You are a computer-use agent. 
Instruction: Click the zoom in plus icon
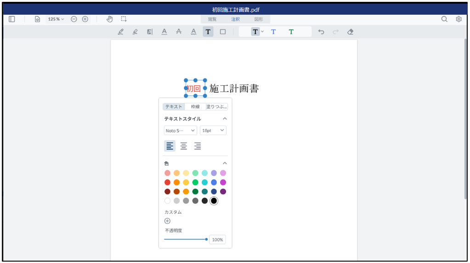point(85,19)
